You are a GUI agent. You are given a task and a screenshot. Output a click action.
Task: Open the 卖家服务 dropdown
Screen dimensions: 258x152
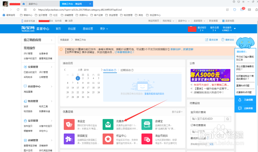click(199, 21)
